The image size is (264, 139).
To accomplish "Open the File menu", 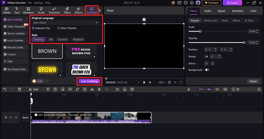I will coord(30,3).
